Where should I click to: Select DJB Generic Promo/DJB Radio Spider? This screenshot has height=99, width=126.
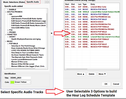[x=27, y=19]
